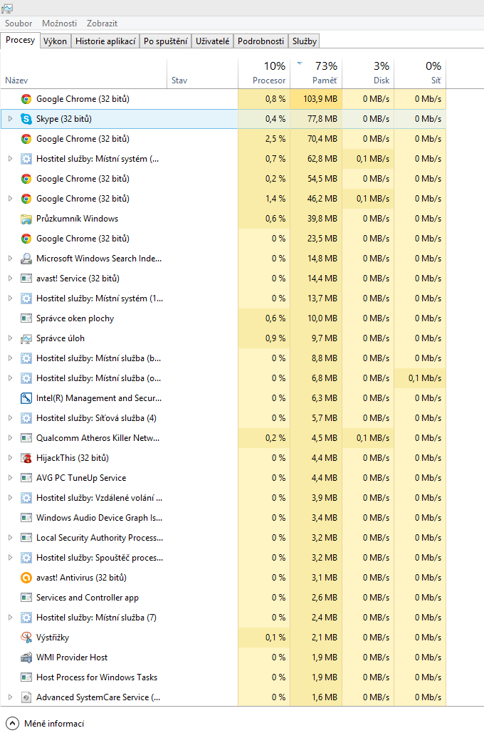Open the Soubor menu
The width and height of the screenshot is (484, 733).
point(19,24)
